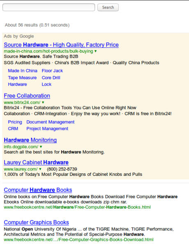Open the 'Made In China' sitelink
The width and height of the screenshot is (189, 247).
[23, 71]
